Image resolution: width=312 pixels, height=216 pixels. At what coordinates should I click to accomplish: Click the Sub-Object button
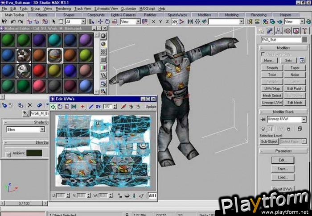269,141
